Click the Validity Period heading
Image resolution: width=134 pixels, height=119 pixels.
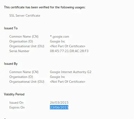click(14, 94)
